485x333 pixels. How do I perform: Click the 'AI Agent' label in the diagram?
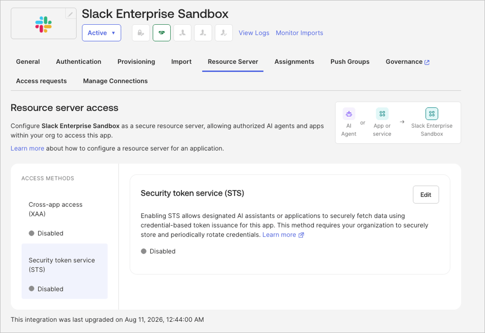pyautogui.click(x=349, y=130)
